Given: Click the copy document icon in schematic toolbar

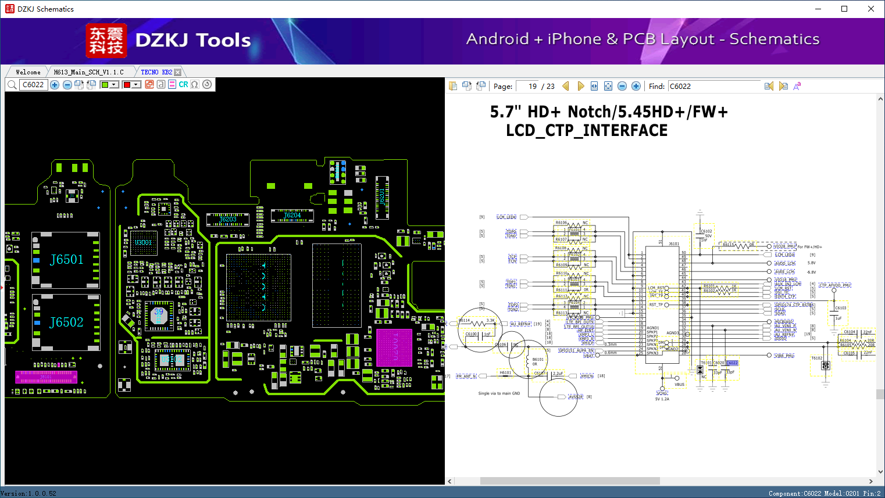Looking at the screenshot, I should 454,86.
